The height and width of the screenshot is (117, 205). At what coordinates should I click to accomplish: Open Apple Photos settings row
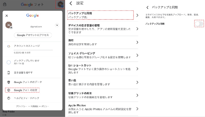(103, 109)
